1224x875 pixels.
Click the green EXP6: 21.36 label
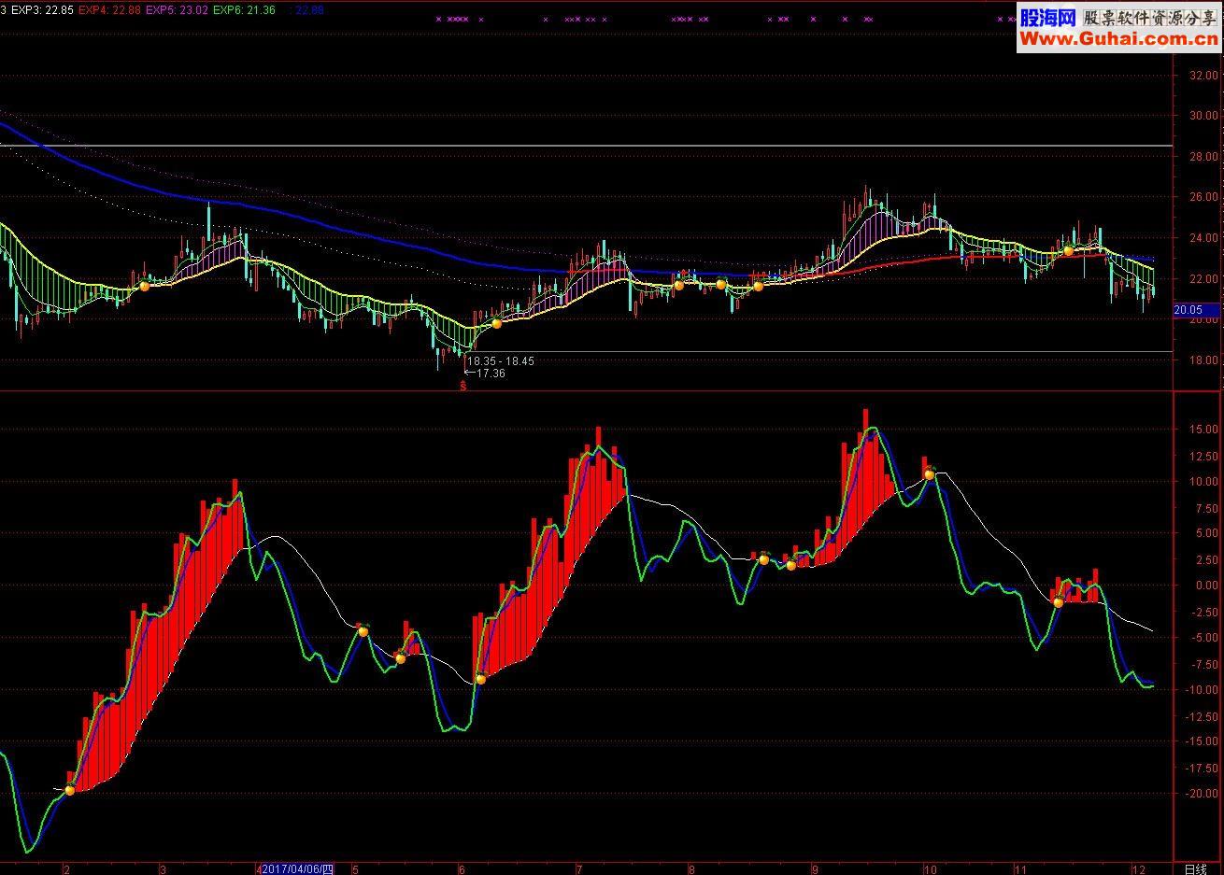click(x=244, y=9)
